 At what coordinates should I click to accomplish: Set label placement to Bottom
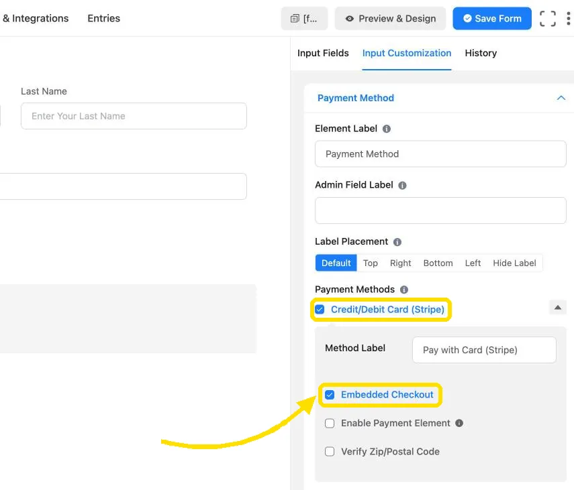point(438,263)
